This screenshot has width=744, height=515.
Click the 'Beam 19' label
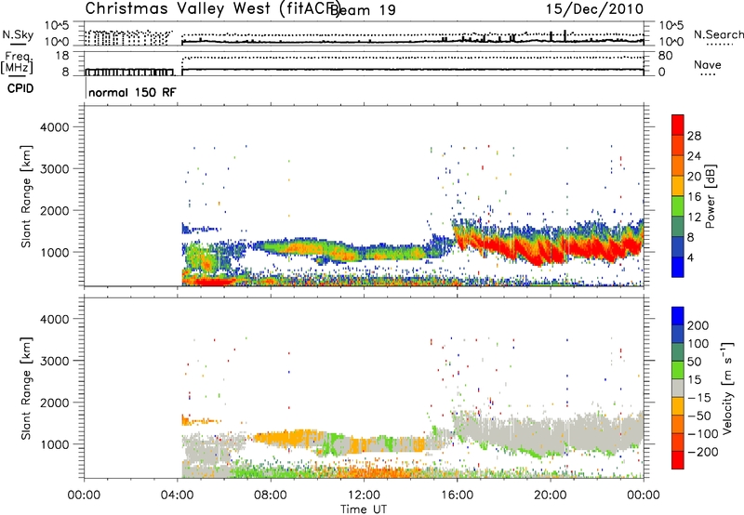click(x=363, y=10)
